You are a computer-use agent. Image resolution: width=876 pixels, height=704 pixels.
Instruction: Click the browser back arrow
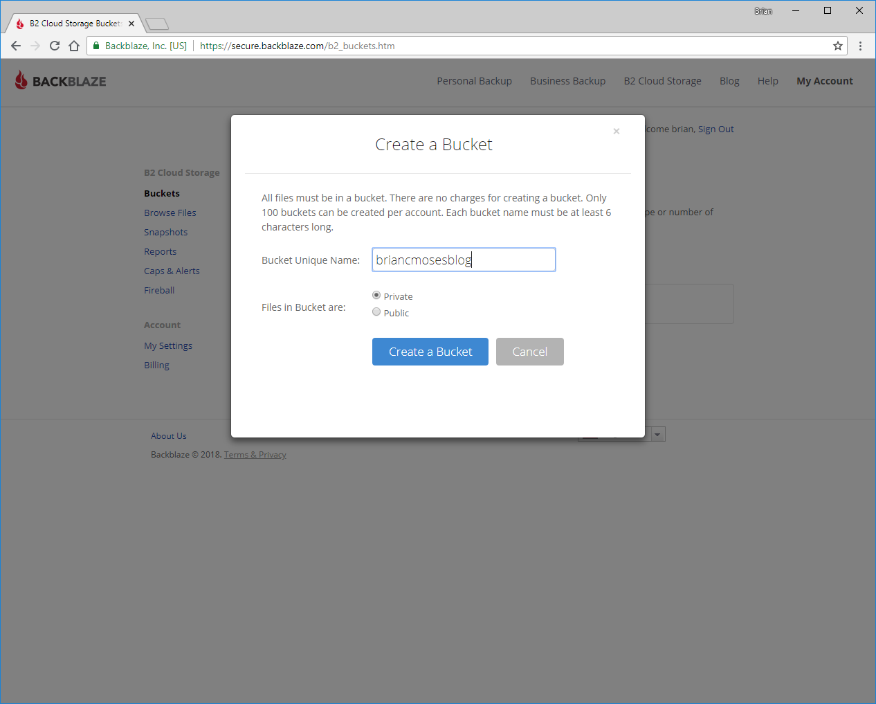16,46
